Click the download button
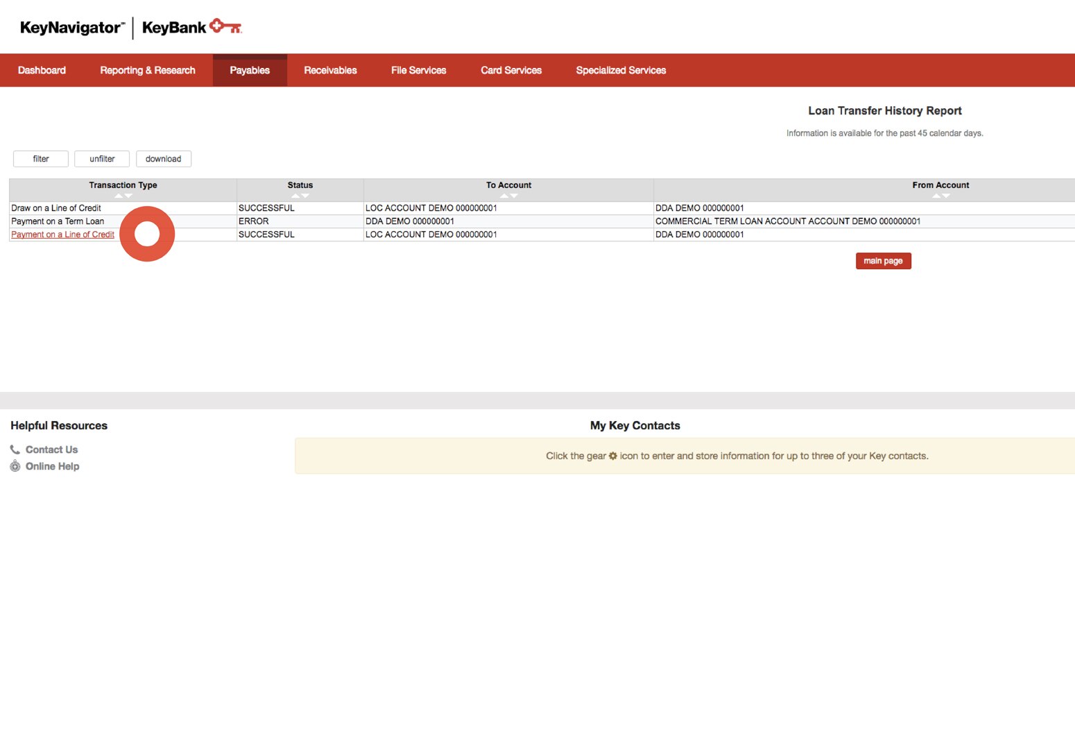 pyautogui.click(x=164, y=159)
